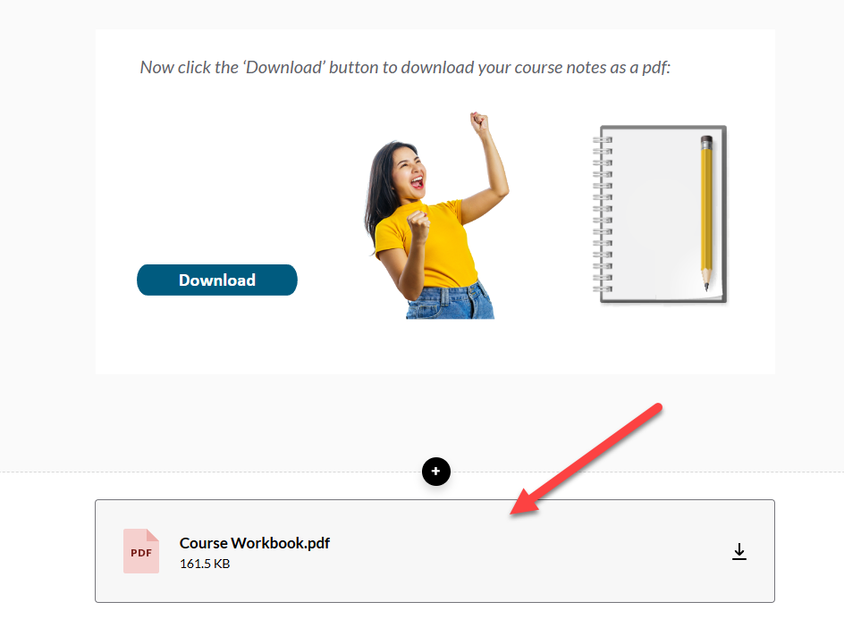
Task: Click the word 'pdf:' ending the instruction
Action: [656, 68]
